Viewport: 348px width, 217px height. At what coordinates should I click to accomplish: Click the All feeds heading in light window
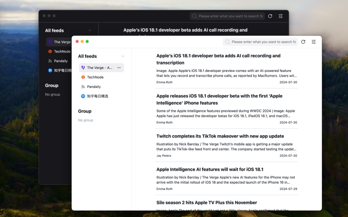[88, 56]
